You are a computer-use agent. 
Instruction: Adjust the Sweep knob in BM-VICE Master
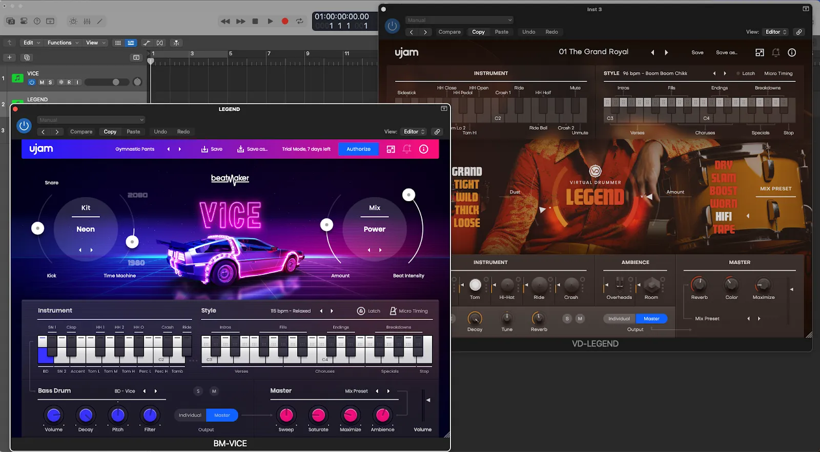(x=286, y=415)
